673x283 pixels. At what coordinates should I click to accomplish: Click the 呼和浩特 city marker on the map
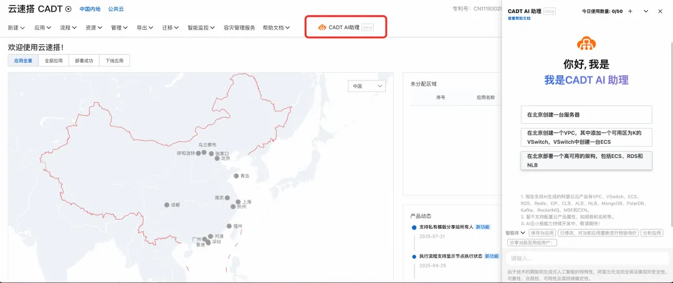(x=198, y=153)
